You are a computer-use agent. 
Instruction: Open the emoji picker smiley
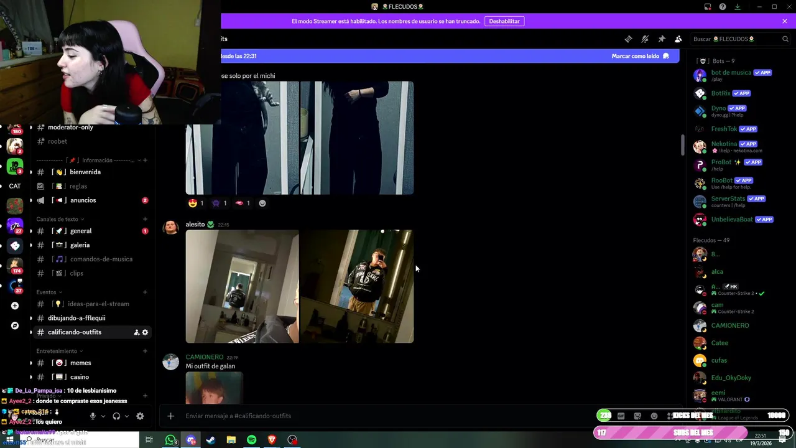coord(654,416)
